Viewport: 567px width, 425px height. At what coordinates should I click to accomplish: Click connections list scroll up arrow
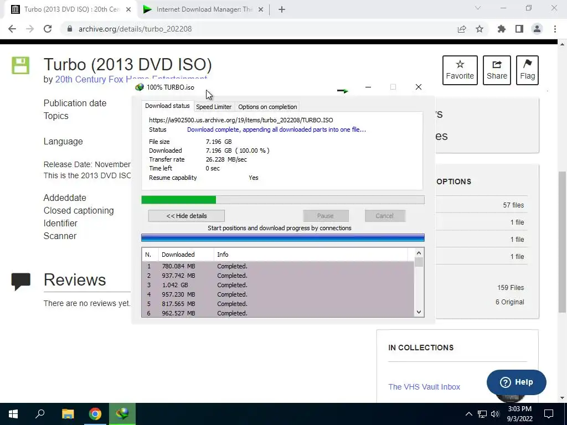click(419, 253)
